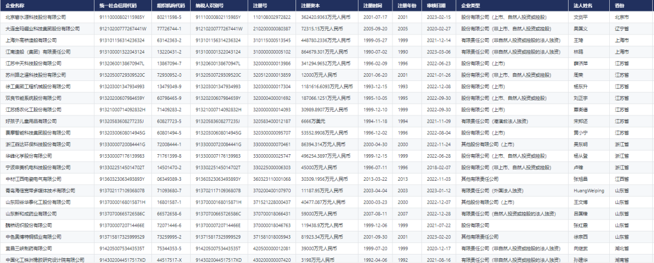Select company 好孩子儿童用品有限公司
The height and width of the screenshot is (263, 654).
pos(31,121)
